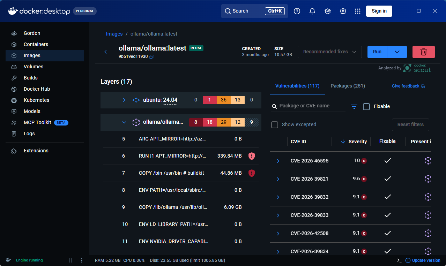Click the Images sidebar icon
This screenshot has height=266, width=446.
(14, 55)
